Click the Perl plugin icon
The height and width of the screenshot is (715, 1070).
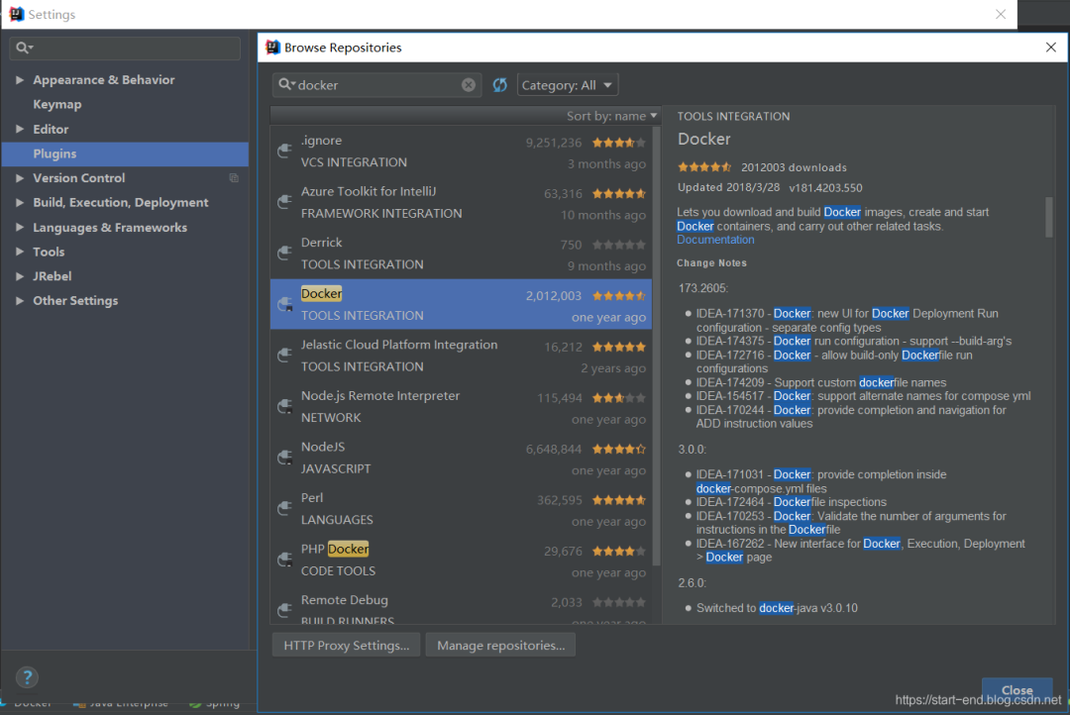tap(283, 505)
